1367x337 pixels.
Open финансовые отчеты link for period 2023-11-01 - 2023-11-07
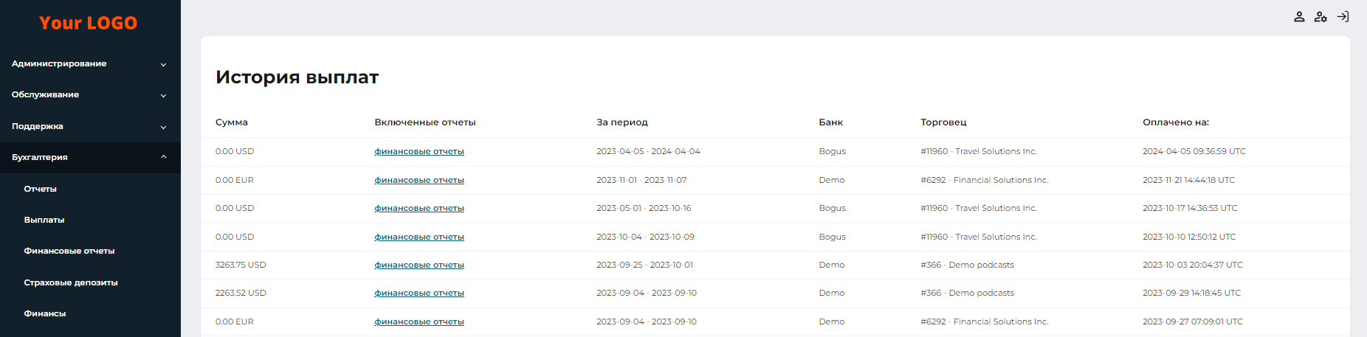click(419, 180)
